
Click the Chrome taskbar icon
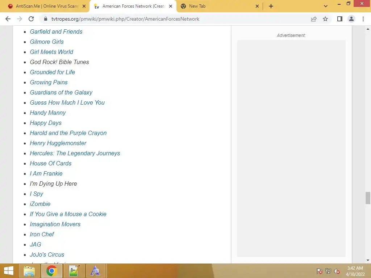coord(51,271)
